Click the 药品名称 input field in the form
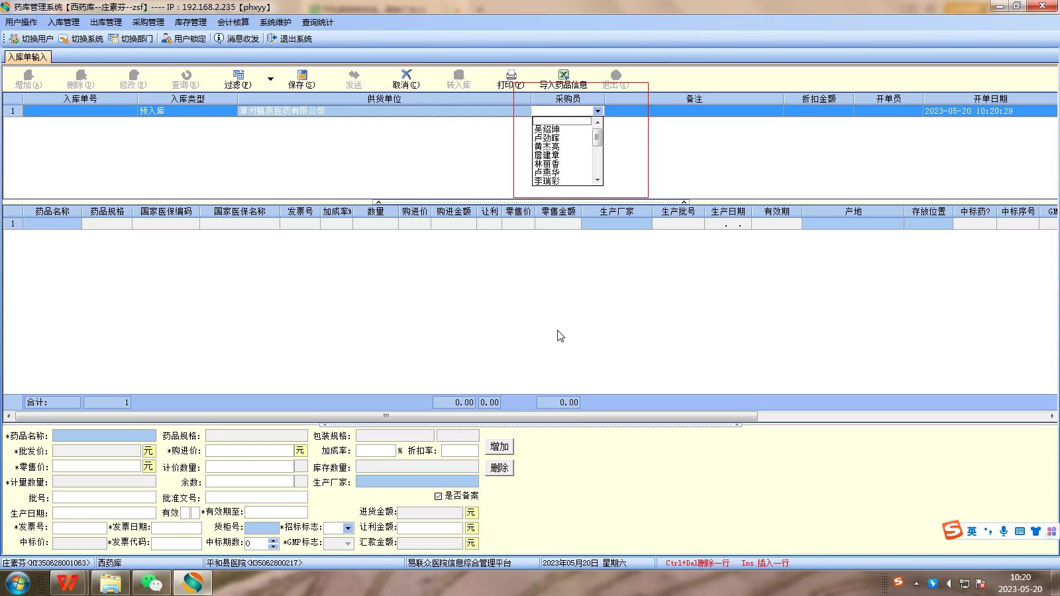The image size is (1060, 596). [x=105, y=436]
